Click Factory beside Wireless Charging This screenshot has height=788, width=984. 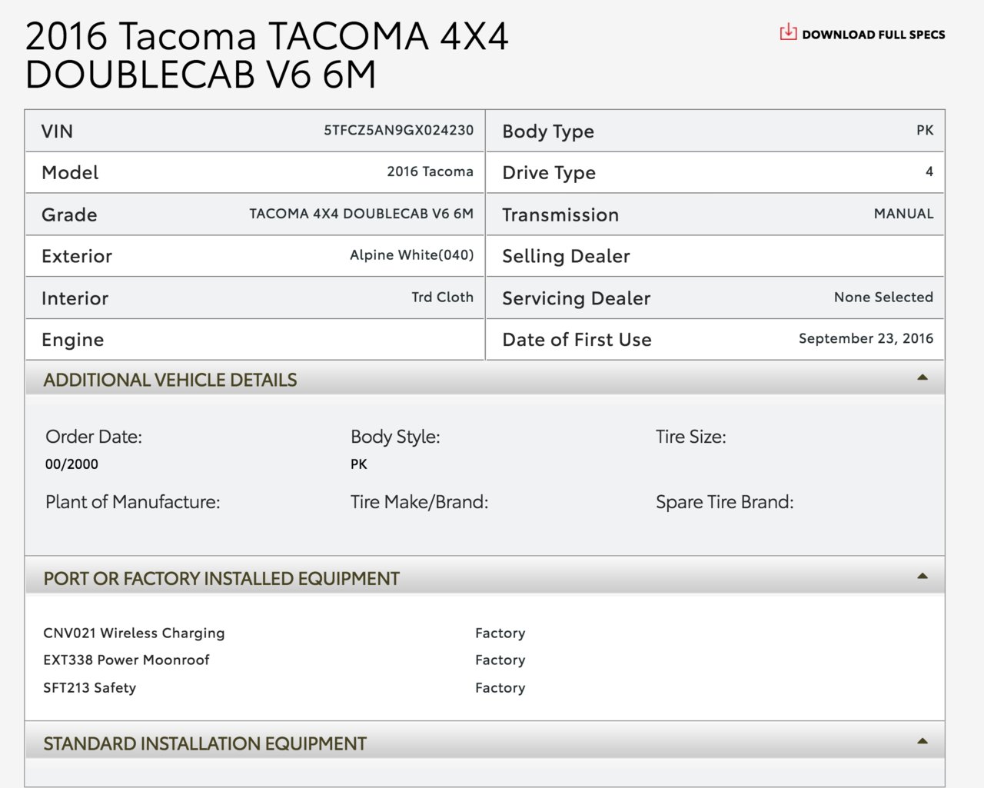[500, 633]
